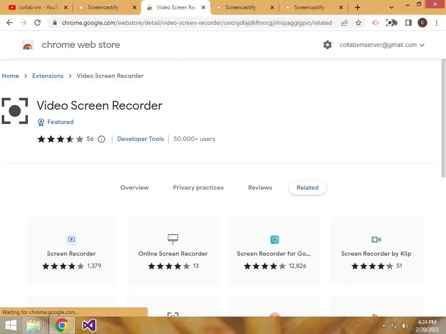Click the address bar URL field

(196, 23)
